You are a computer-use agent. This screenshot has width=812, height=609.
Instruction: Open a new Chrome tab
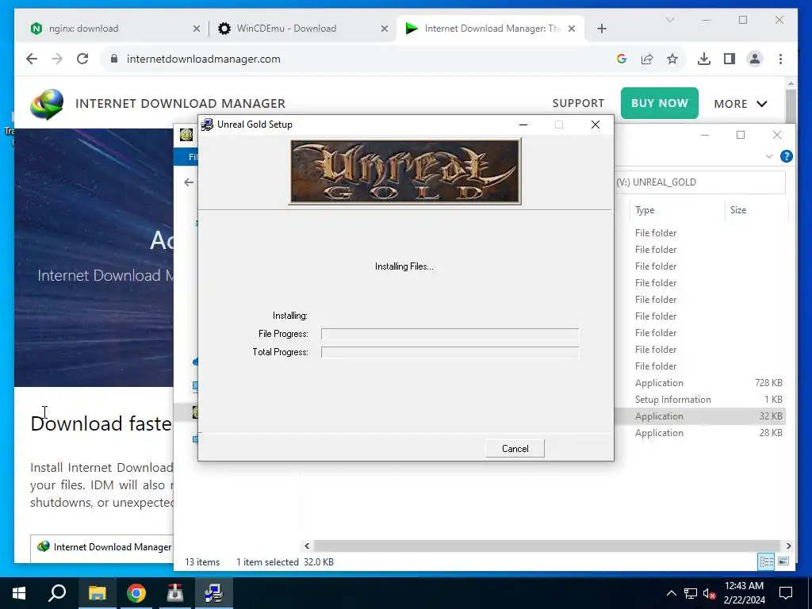[601, 29]
